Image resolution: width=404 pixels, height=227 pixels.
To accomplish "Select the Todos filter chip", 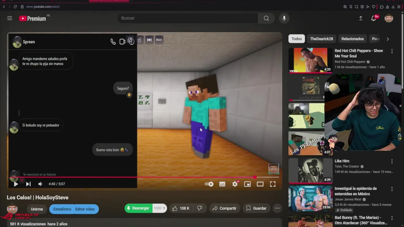I will pyautogui.click(x=297, y=39).
